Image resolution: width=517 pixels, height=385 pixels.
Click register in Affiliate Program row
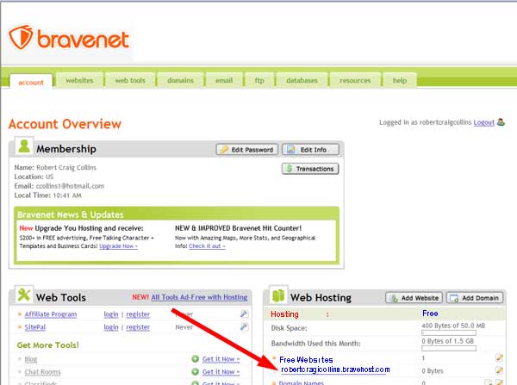pyautogui.click(x=138, y=314)
